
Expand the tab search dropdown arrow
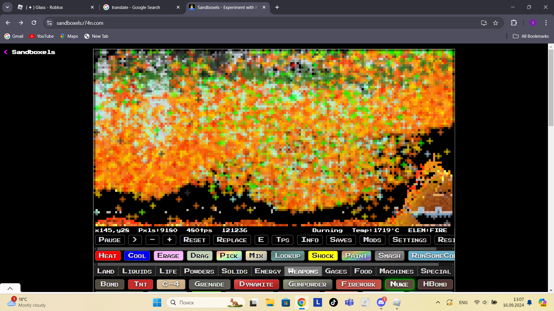7,7
